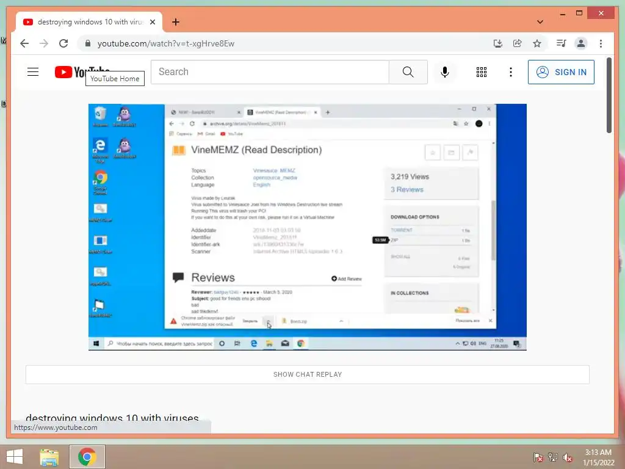Click the address bar URL
625x469 pixels.
coord(166,43)
